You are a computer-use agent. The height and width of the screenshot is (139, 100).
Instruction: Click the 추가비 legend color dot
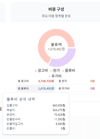click(x=50, y=76)
